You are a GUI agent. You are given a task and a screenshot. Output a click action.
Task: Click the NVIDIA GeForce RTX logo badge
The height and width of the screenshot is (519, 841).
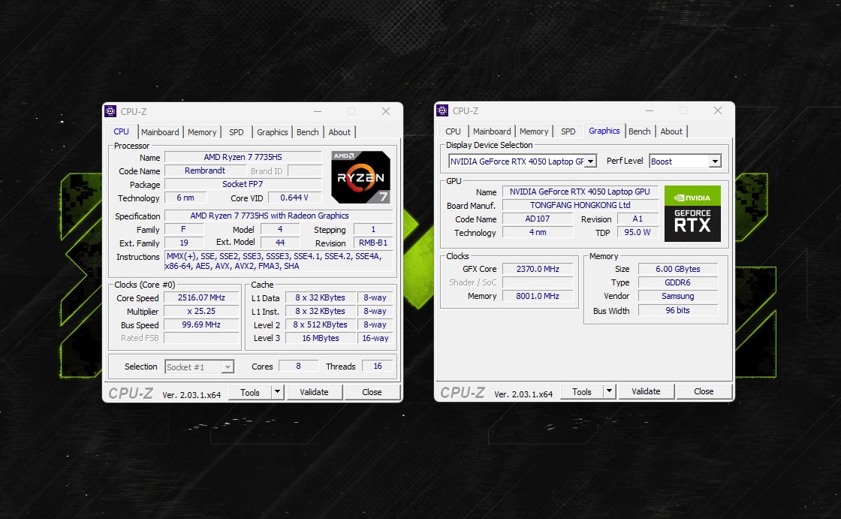692,214
